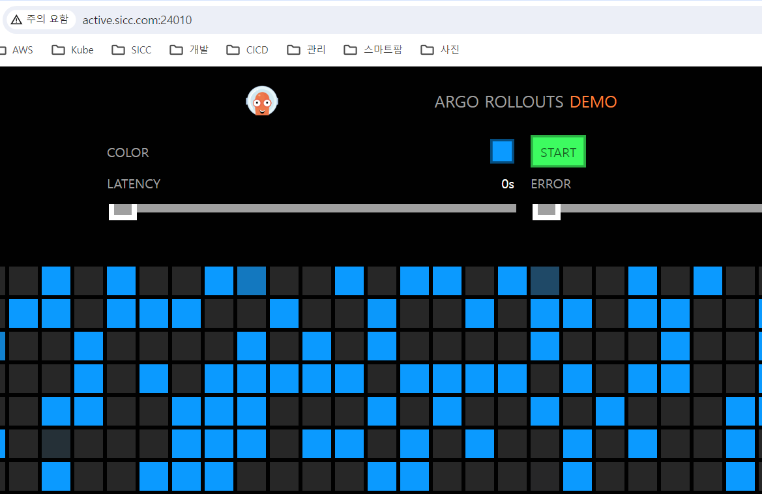
Task: Open the Kube bookmark folder
Action: click(73, 50)
